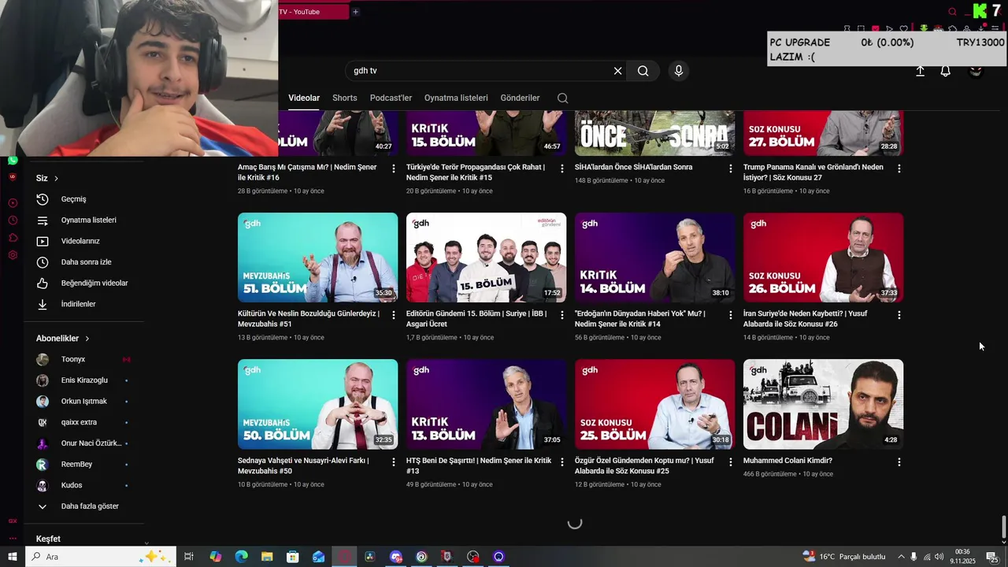Show hidden system tray icons
The height and width of the screenshot is (567, 1008).
(x=902, y=557)
